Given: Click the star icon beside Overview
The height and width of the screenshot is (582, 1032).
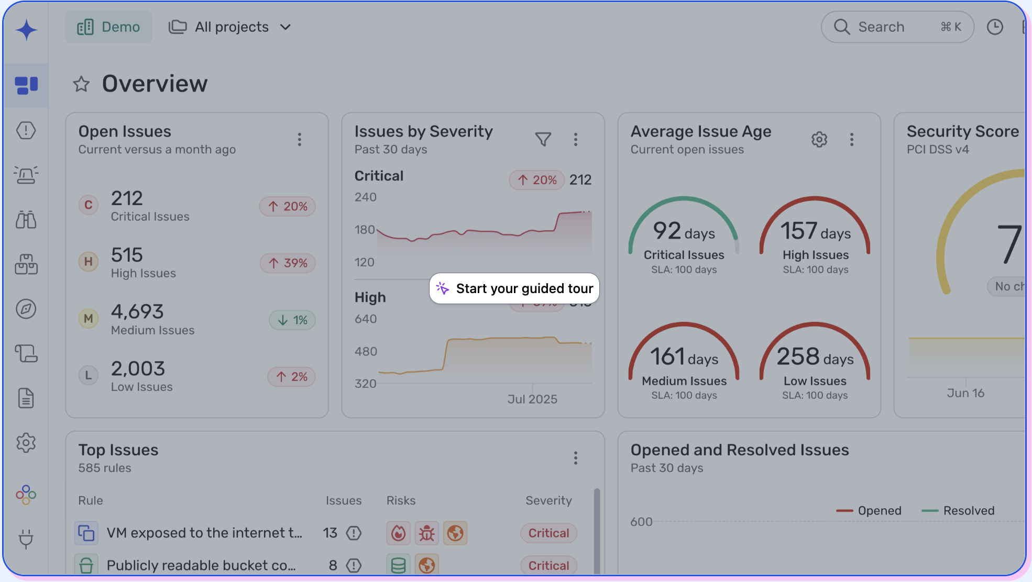Looking at the screenshot, I should tap(81, 84).
